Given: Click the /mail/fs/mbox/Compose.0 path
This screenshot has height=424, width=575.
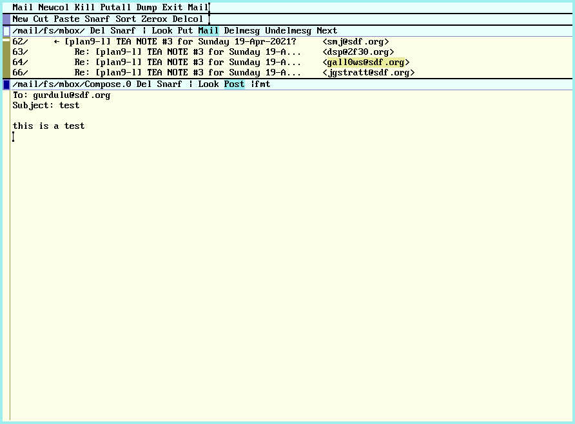Looking at the screenshot, I should coord(72,84).
